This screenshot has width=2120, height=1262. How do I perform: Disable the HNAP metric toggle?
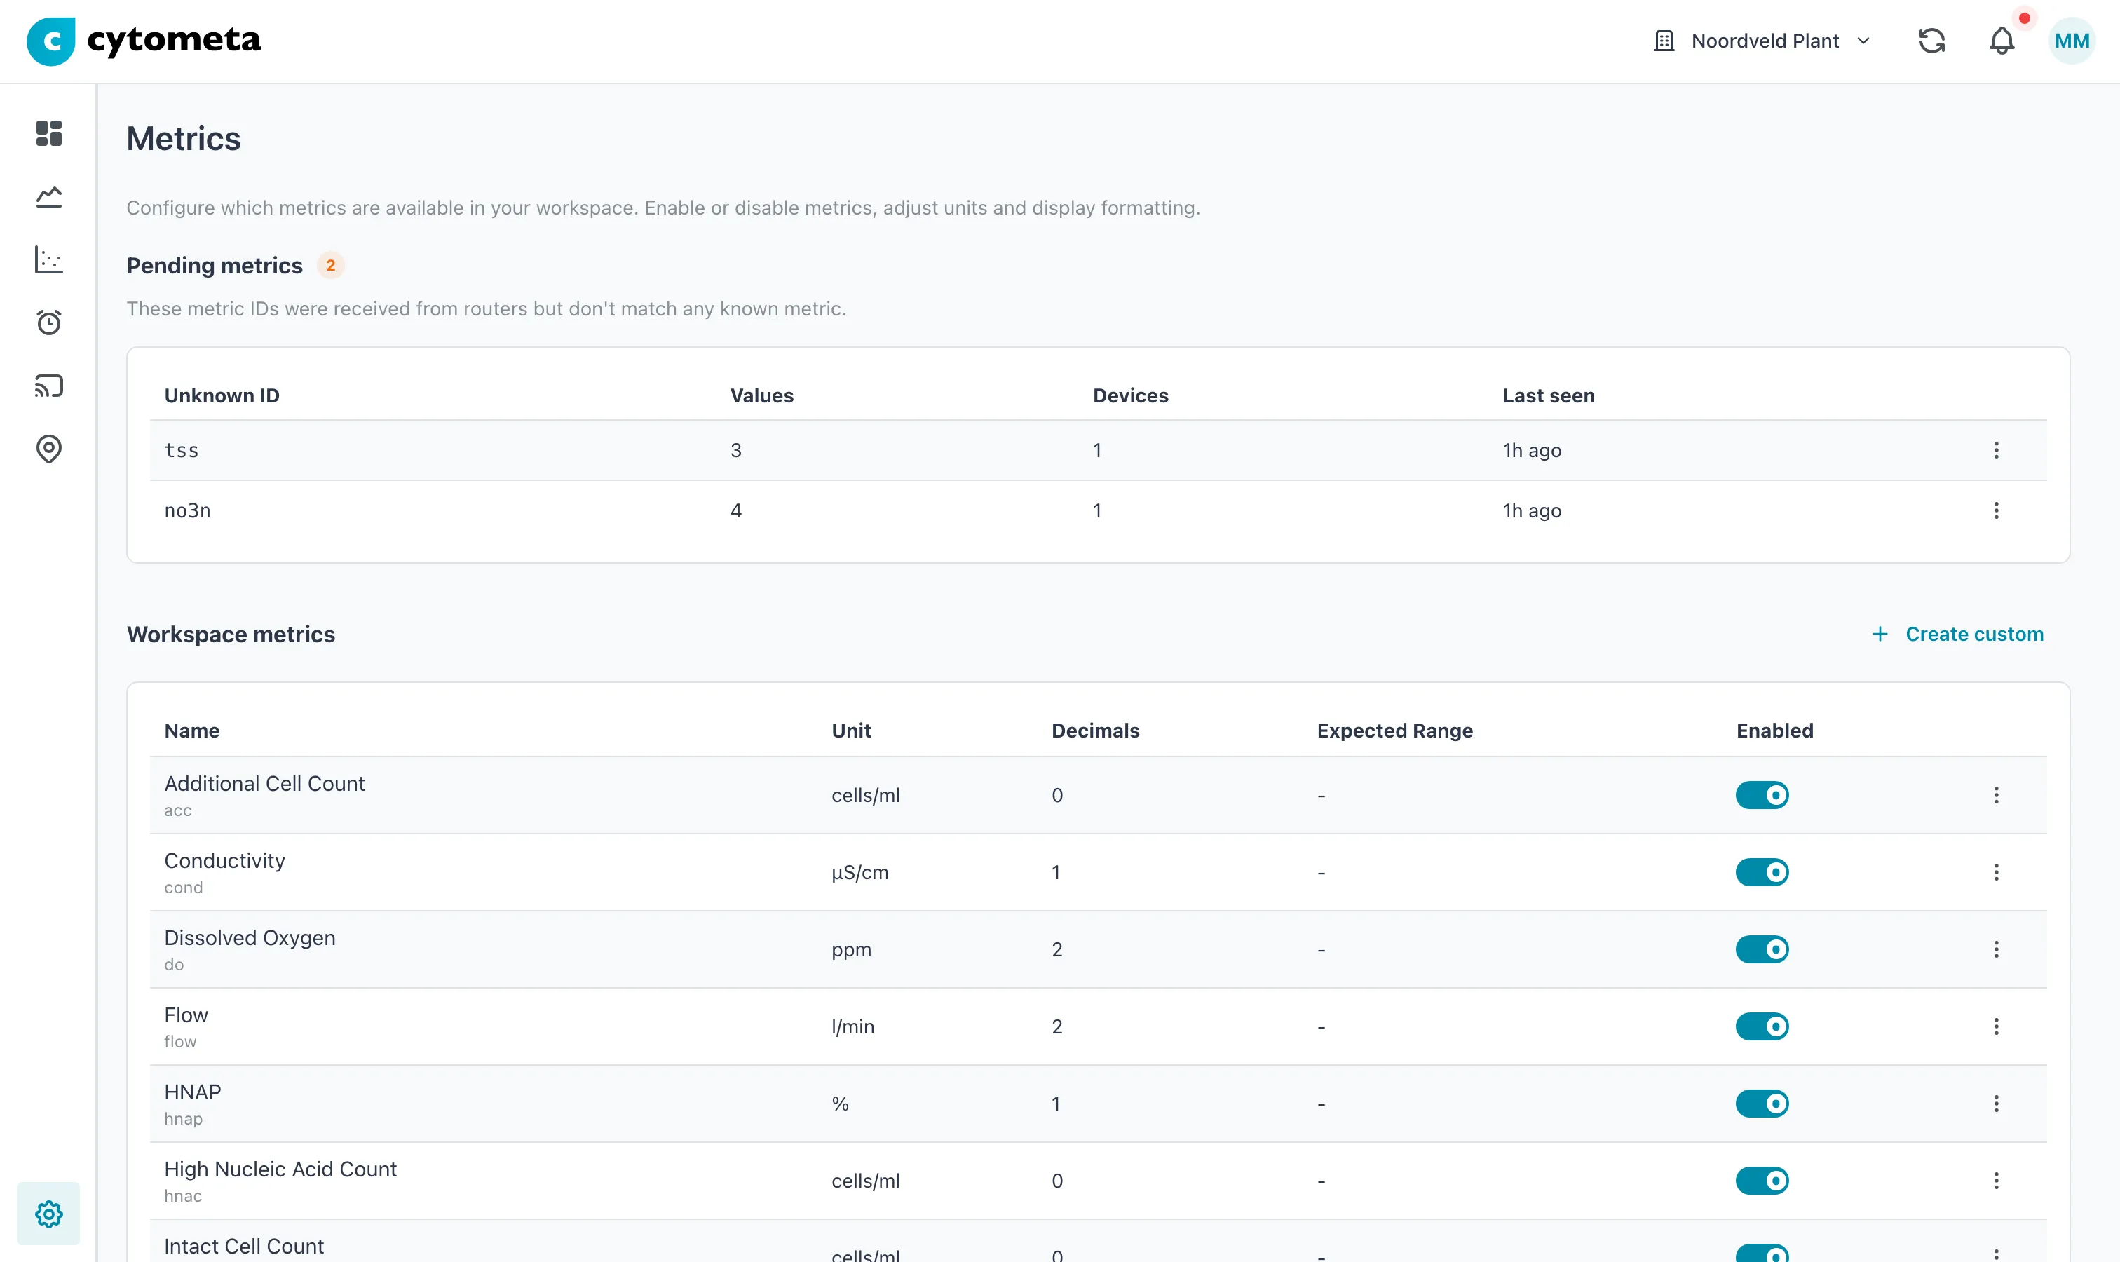[1762, 1104]
